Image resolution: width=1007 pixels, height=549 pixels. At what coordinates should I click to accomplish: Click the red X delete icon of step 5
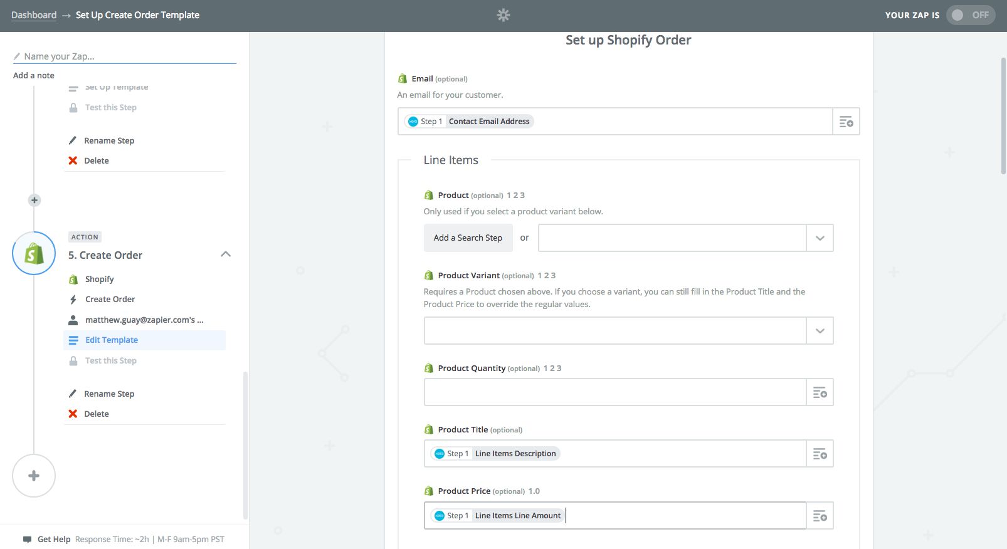(x=73, y=414)
